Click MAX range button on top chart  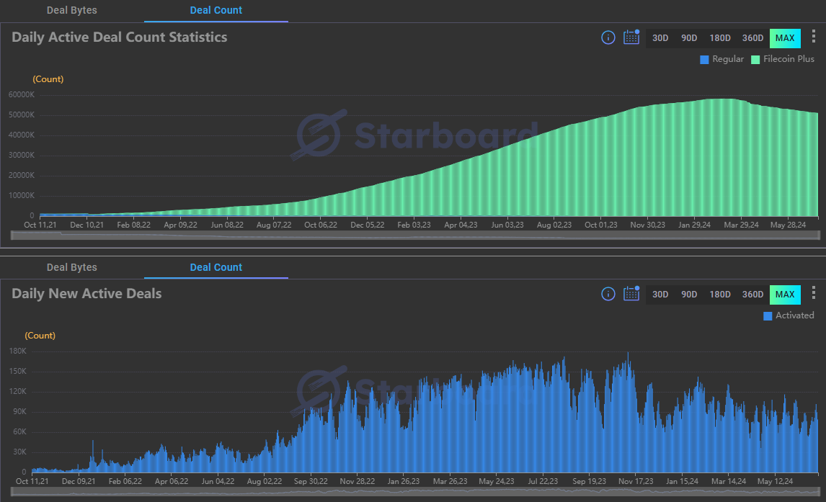[x=785, y=38]
